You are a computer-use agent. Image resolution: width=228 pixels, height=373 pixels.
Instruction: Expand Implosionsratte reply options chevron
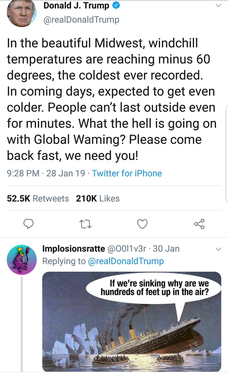point(218,249)
